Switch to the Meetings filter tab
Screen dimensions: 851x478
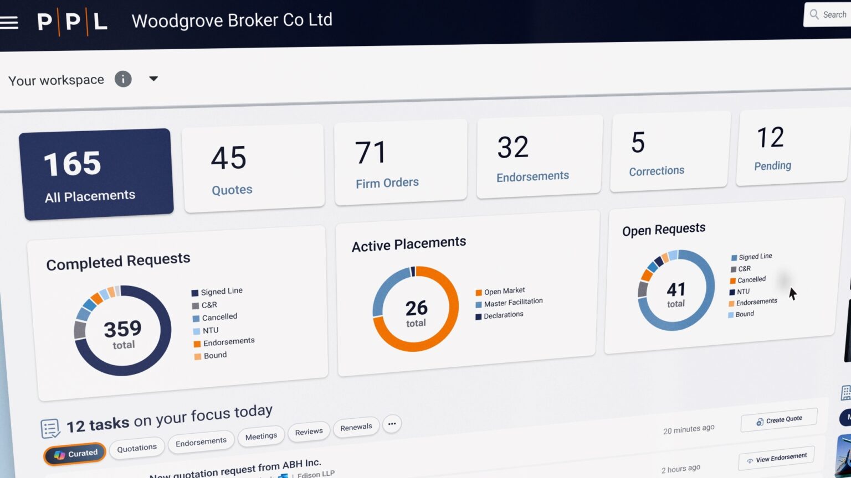tap(261, 436)
